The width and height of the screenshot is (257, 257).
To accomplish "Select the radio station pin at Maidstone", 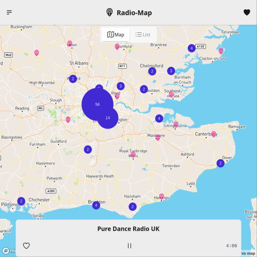I will point(158,137).
